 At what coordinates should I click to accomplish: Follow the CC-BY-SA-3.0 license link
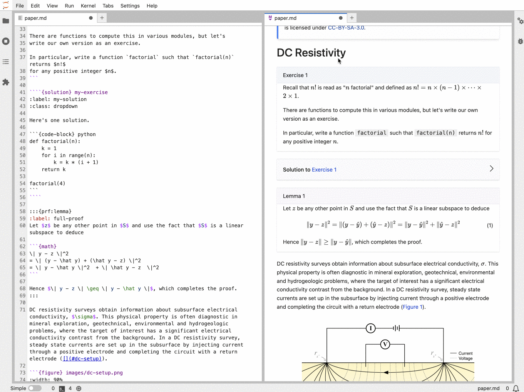click(346, 28)
